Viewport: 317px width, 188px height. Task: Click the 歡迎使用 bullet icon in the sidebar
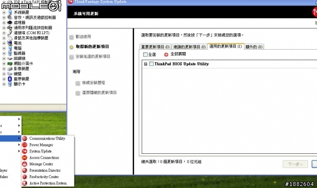pyautogui.click(x=71, y=37)
